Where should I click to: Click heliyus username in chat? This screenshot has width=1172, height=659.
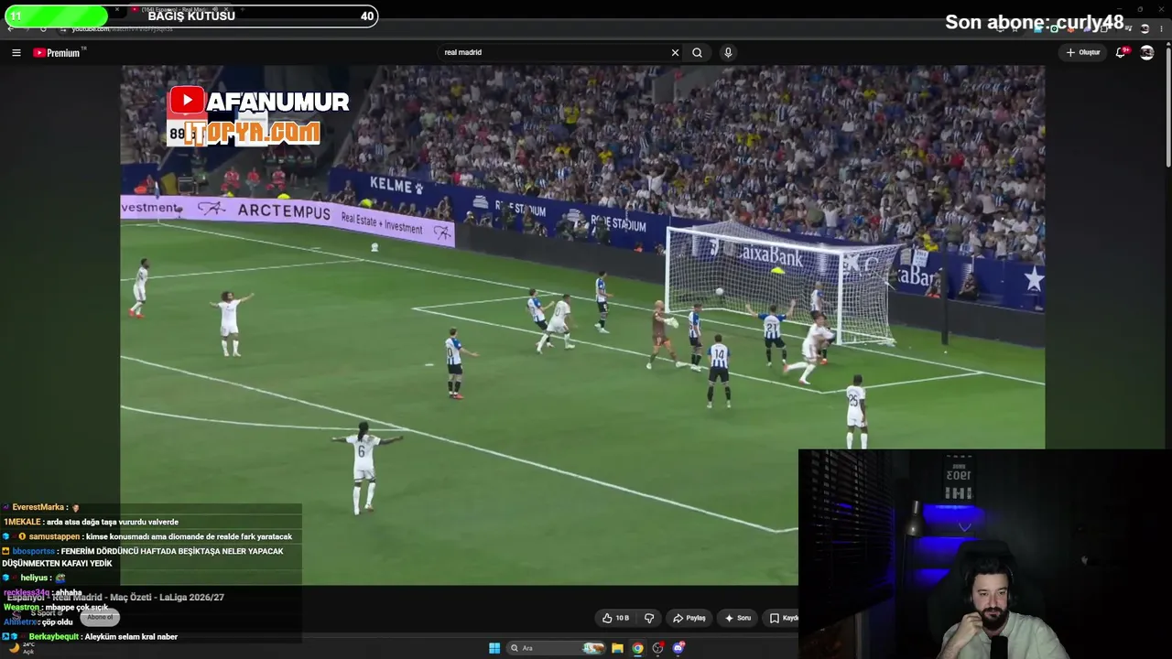pos(35,578)
